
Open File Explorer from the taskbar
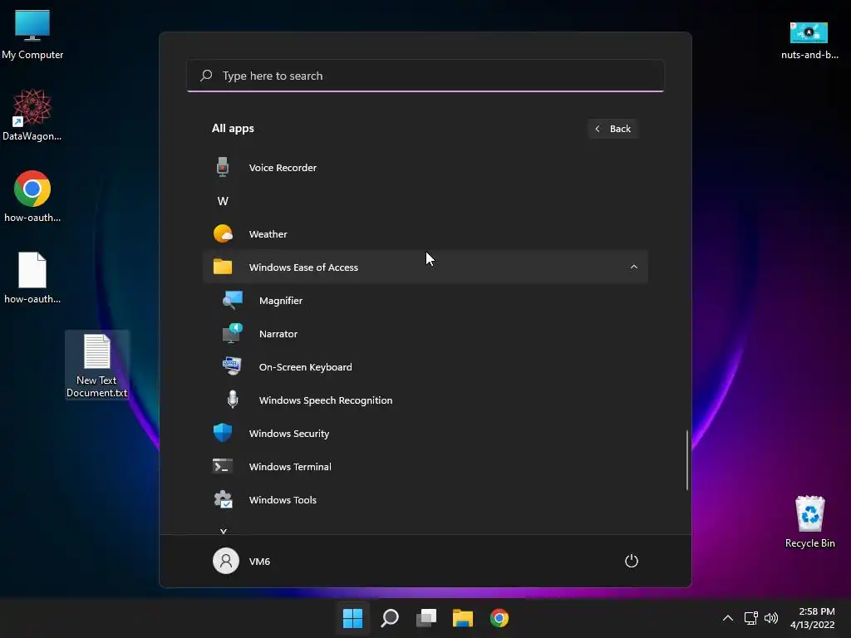coord(463,618)
